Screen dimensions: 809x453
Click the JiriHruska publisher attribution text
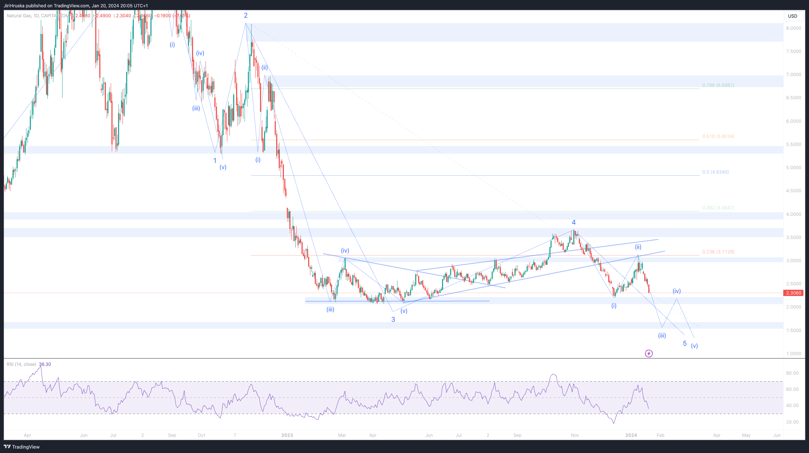click(75, 6)
